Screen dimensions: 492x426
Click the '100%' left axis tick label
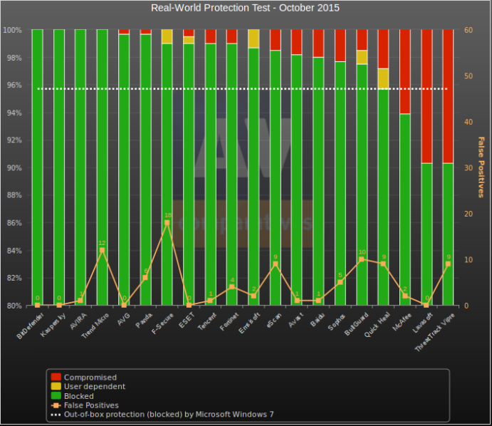pos(12,30)
